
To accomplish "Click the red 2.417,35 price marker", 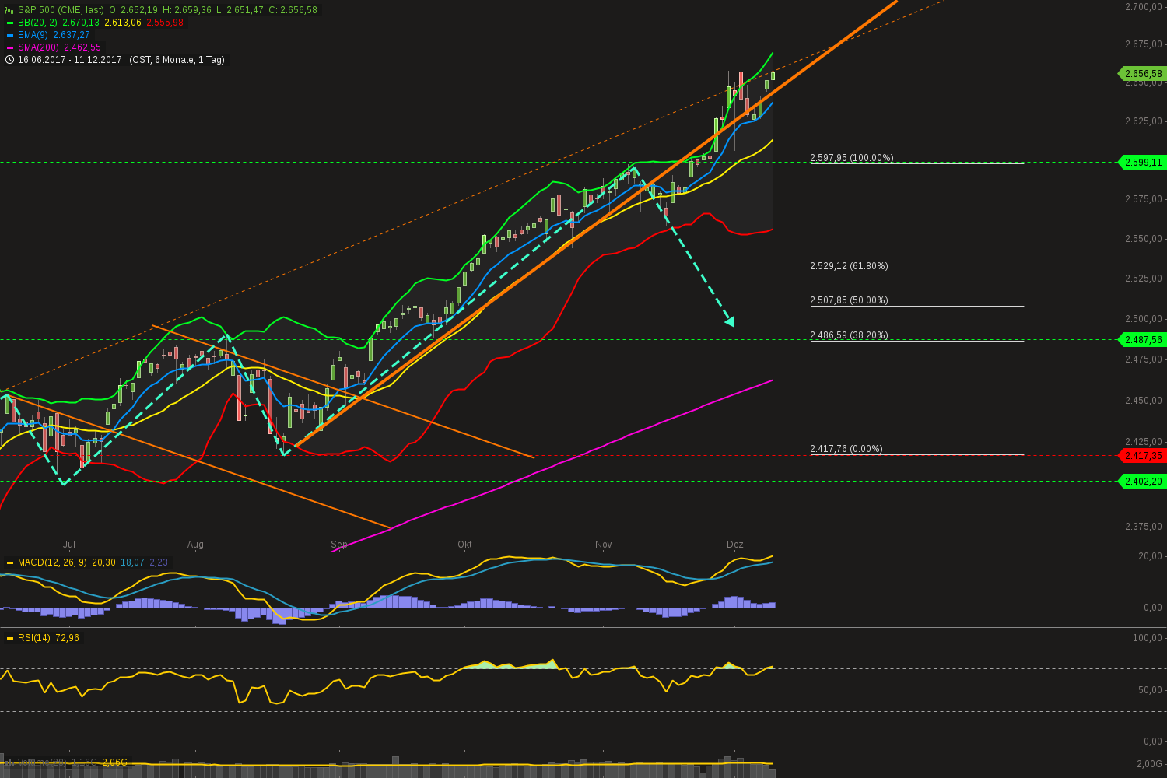I will [1142, 456].
